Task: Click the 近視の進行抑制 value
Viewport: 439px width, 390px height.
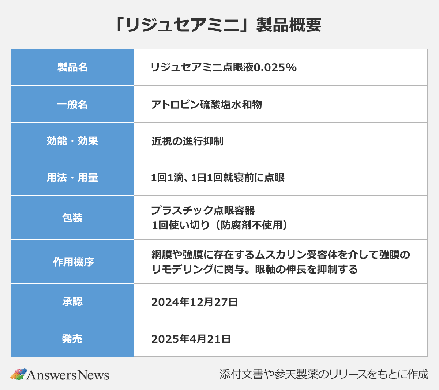Action: tap(187, 141)
